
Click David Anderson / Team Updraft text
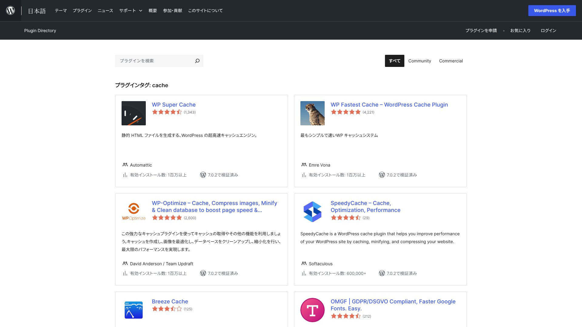point(162,264)
